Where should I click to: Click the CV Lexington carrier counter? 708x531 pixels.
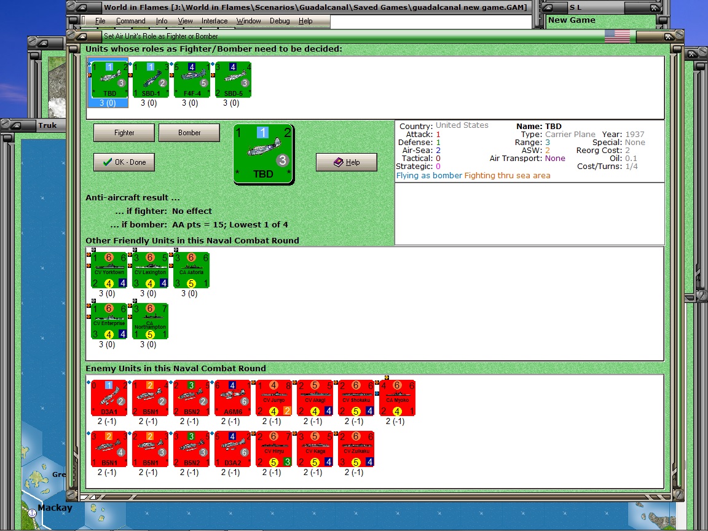(151, 270)
